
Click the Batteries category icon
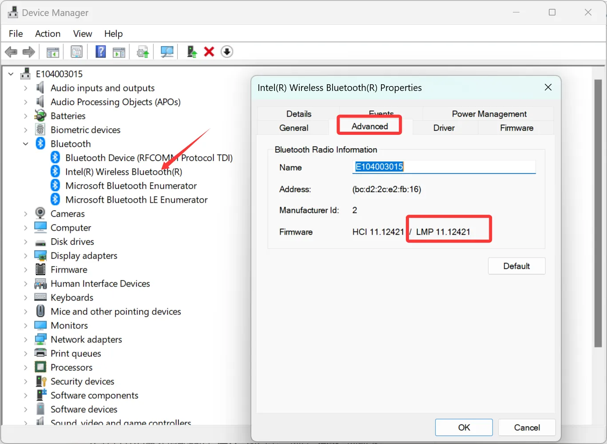[40, 116]
